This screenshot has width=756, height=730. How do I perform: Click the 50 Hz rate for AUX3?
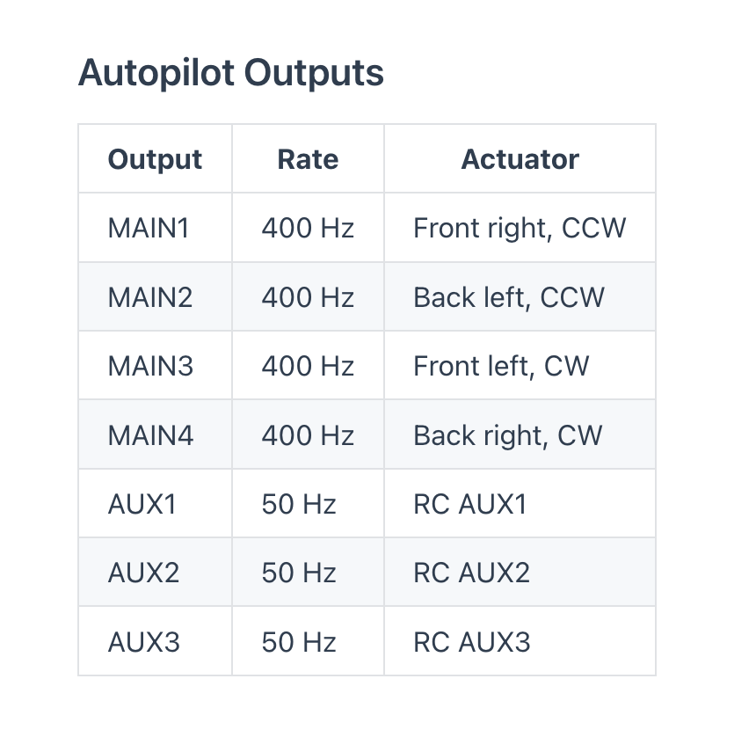(299, 642)
